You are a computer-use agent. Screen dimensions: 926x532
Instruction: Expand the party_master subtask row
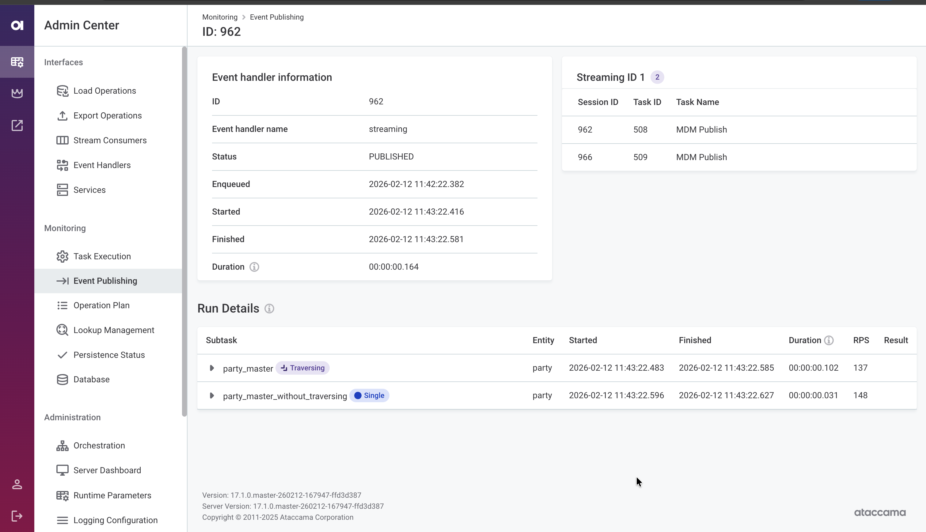212,368
